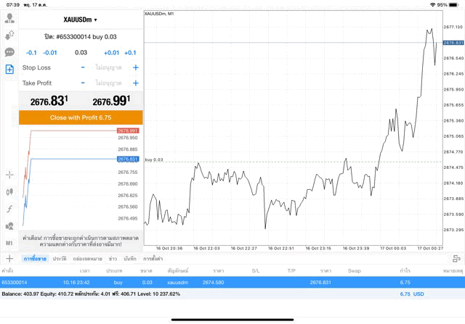The width and height of the screenshot is (465, 324).
Task: Decrease the Take Profit with minus
Action: pos(83,83)
